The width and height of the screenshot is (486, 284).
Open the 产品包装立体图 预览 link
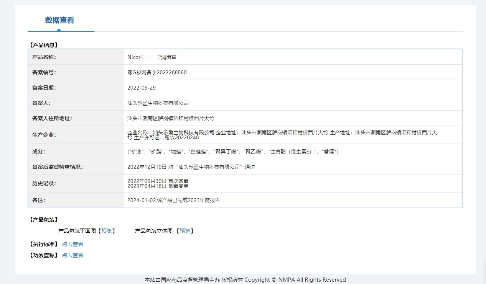185,231
